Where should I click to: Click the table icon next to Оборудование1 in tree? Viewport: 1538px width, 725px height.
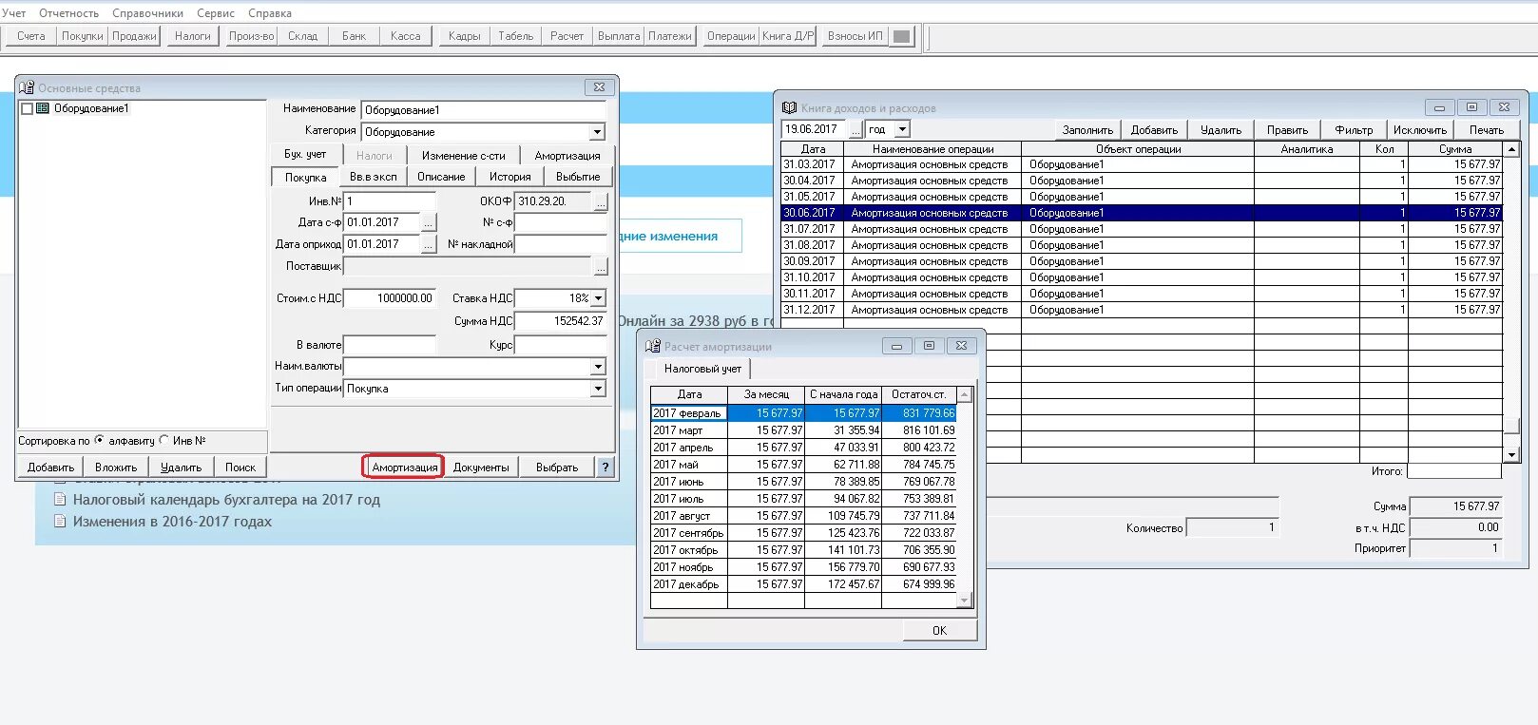(43, 108)
